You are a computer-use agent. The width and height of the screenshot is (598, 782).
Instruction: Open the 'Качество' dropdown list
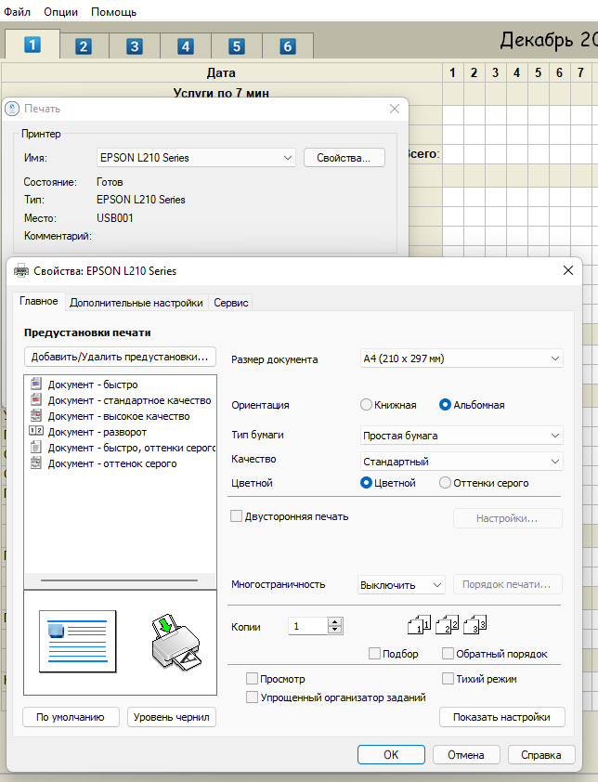[x=461, y=461]
